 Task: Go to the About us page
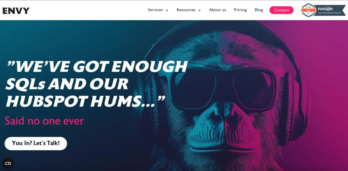(x=217, y=10)
